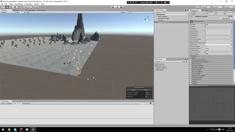
Task: Enable Color over Lifetime module
Action: coord(191,67)
